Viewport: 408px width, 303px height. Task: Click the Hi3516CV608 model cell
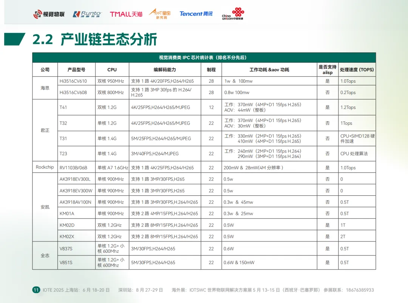tap(76, 93)
